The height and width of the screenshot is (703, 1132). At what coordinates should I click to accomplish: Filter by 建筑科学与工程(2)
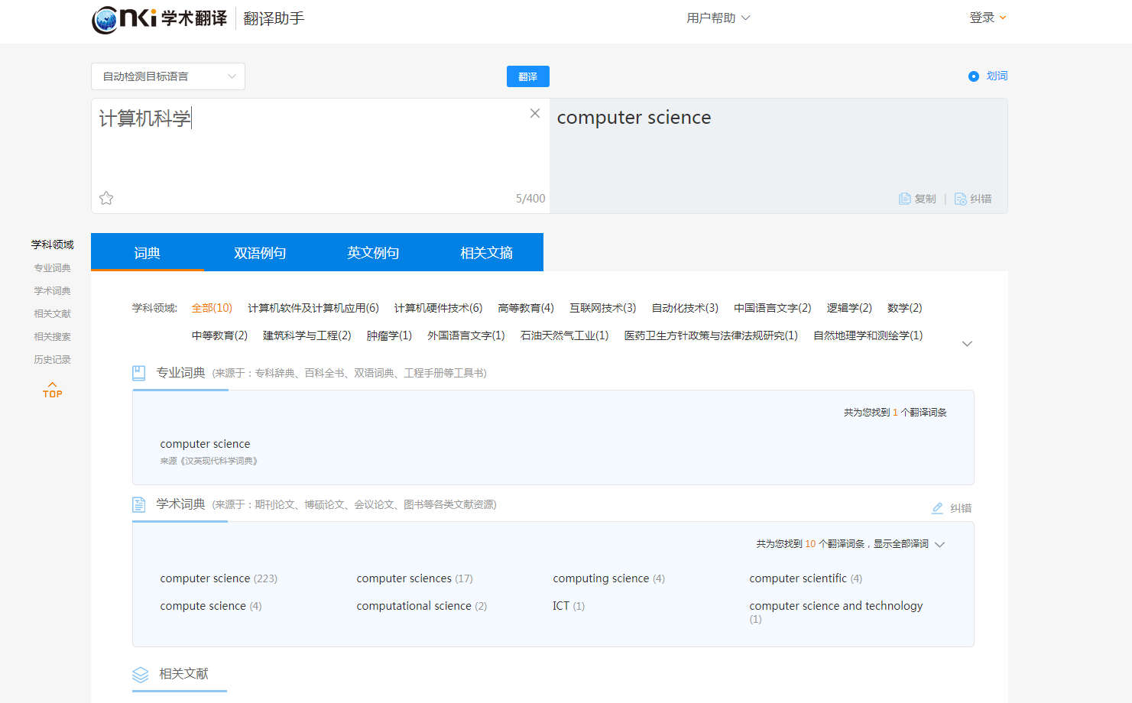[x=307, y=335]
